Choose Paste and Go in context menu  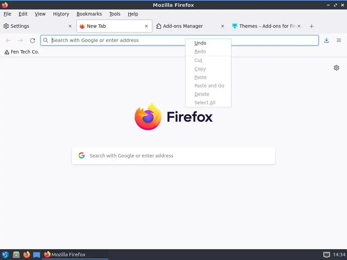[x=208, y=86]
